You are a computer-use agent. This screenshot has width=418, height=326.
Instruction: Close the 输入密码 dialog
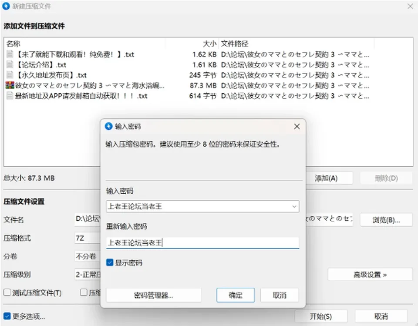297,126
